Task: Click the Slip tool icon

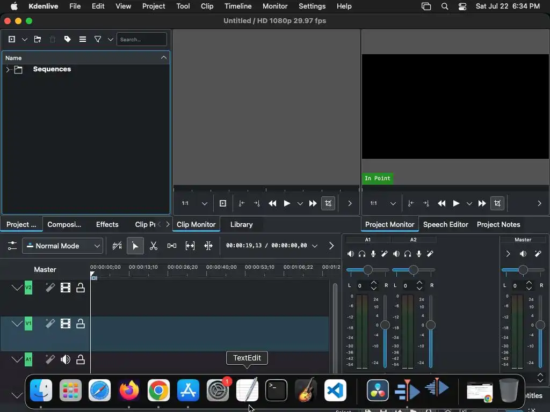Action: pyautogui.click(x=190, y=246)
